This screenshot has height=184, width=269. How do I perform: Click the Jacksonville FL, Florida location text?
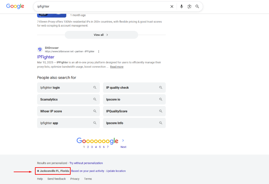pos(54,171)
